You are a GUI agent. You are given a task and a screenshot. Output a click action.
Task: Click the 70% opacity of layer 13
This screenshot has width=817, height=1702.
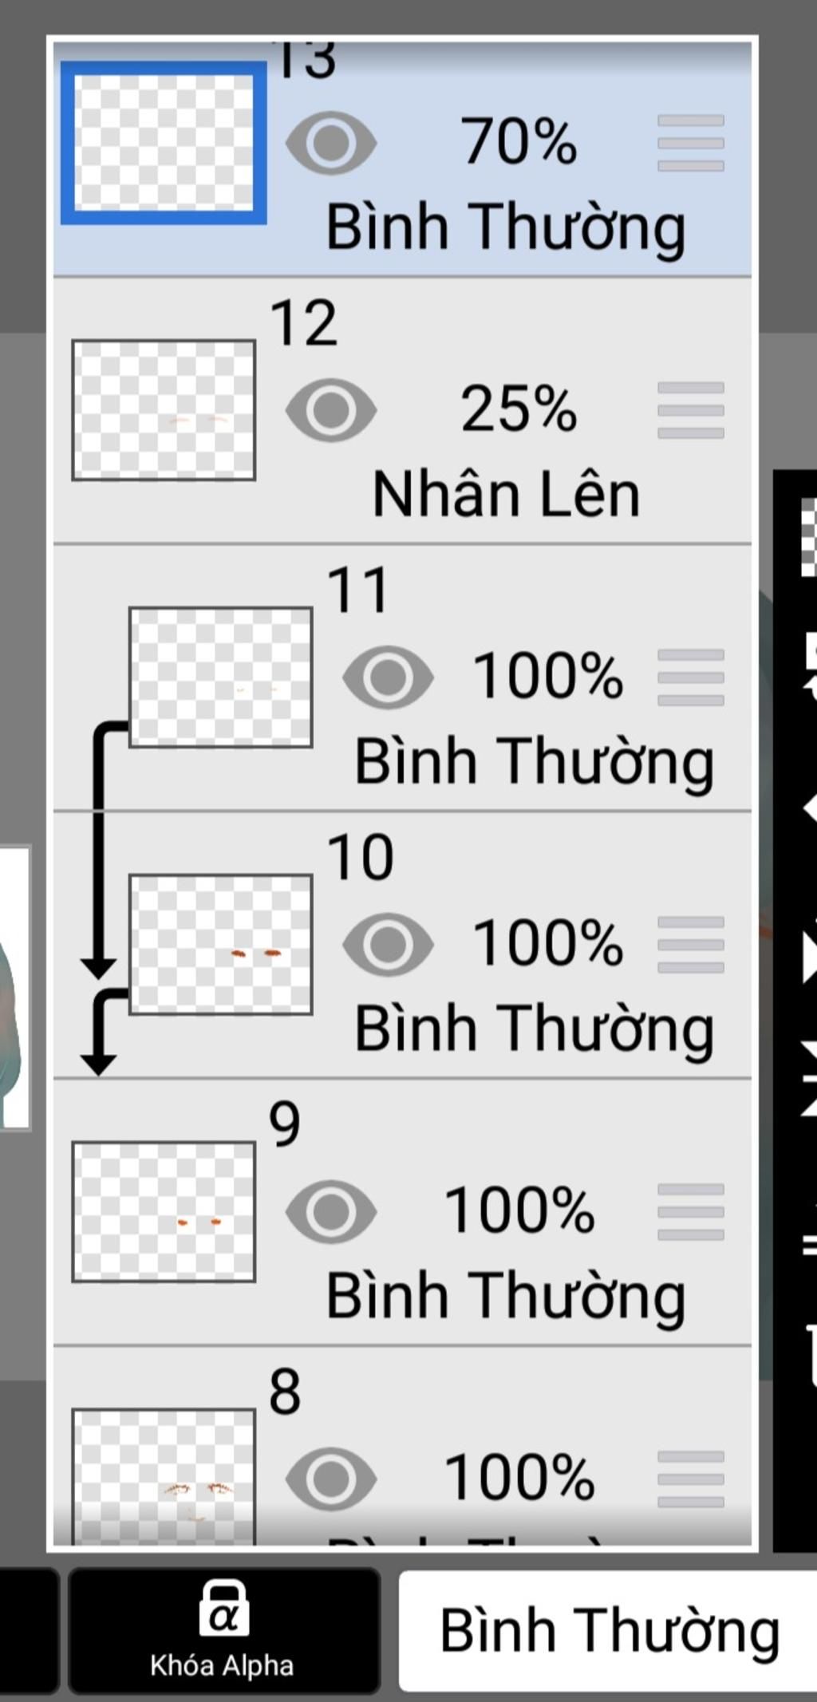click(519, 142)
